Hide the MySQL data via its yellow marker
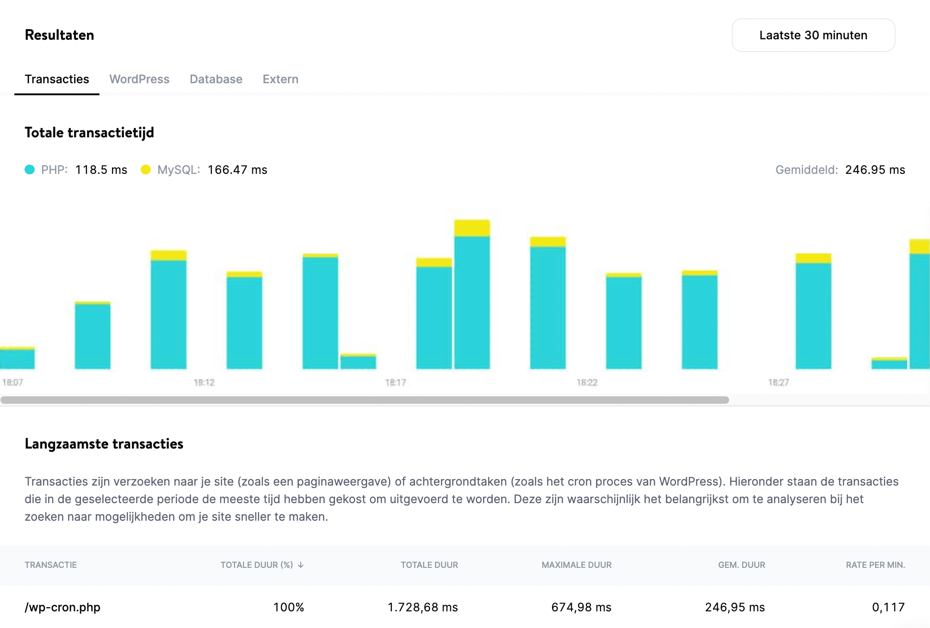The height and width of the screenshot is (628, 930). pos(147,170)
